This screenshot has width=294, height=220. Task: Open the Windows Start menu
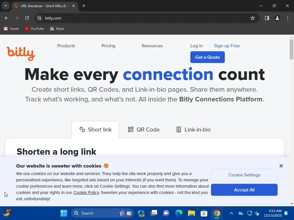coord(64,213)
